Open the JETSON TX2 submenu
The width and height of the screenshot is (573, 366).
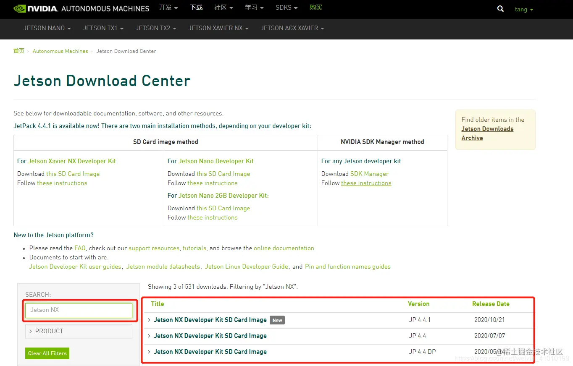coord(156,28)
